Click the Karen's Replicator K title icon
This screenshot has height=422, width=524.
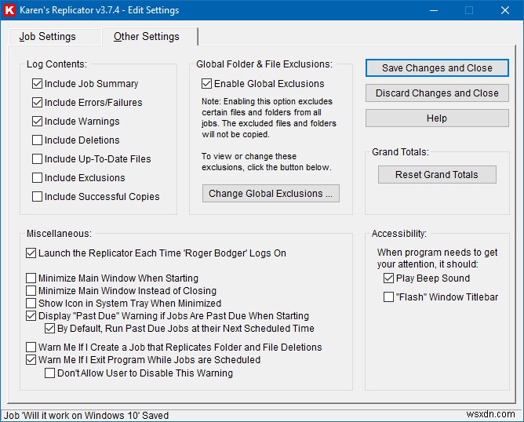pos(9,10)
